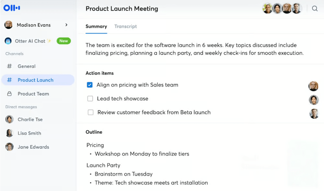Check Review customer feedback from Beta launch
This screenshot has height=191, width=324.
[90, 112]
